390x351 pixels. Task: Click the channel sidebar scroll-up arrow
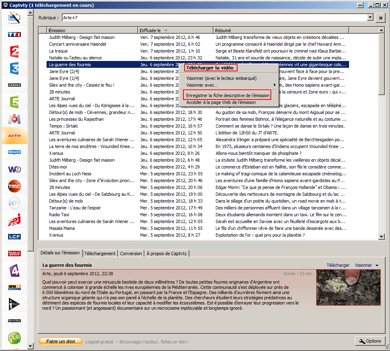tap(30, 12)
